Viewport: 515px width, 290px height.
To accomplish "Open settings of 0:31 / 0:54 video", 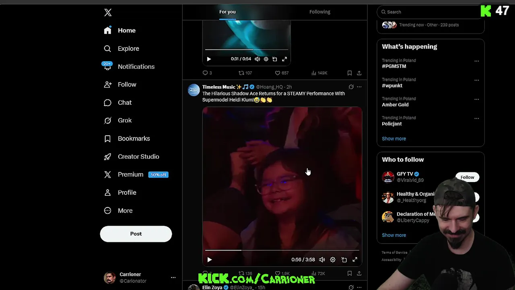I will click(266, 59).
